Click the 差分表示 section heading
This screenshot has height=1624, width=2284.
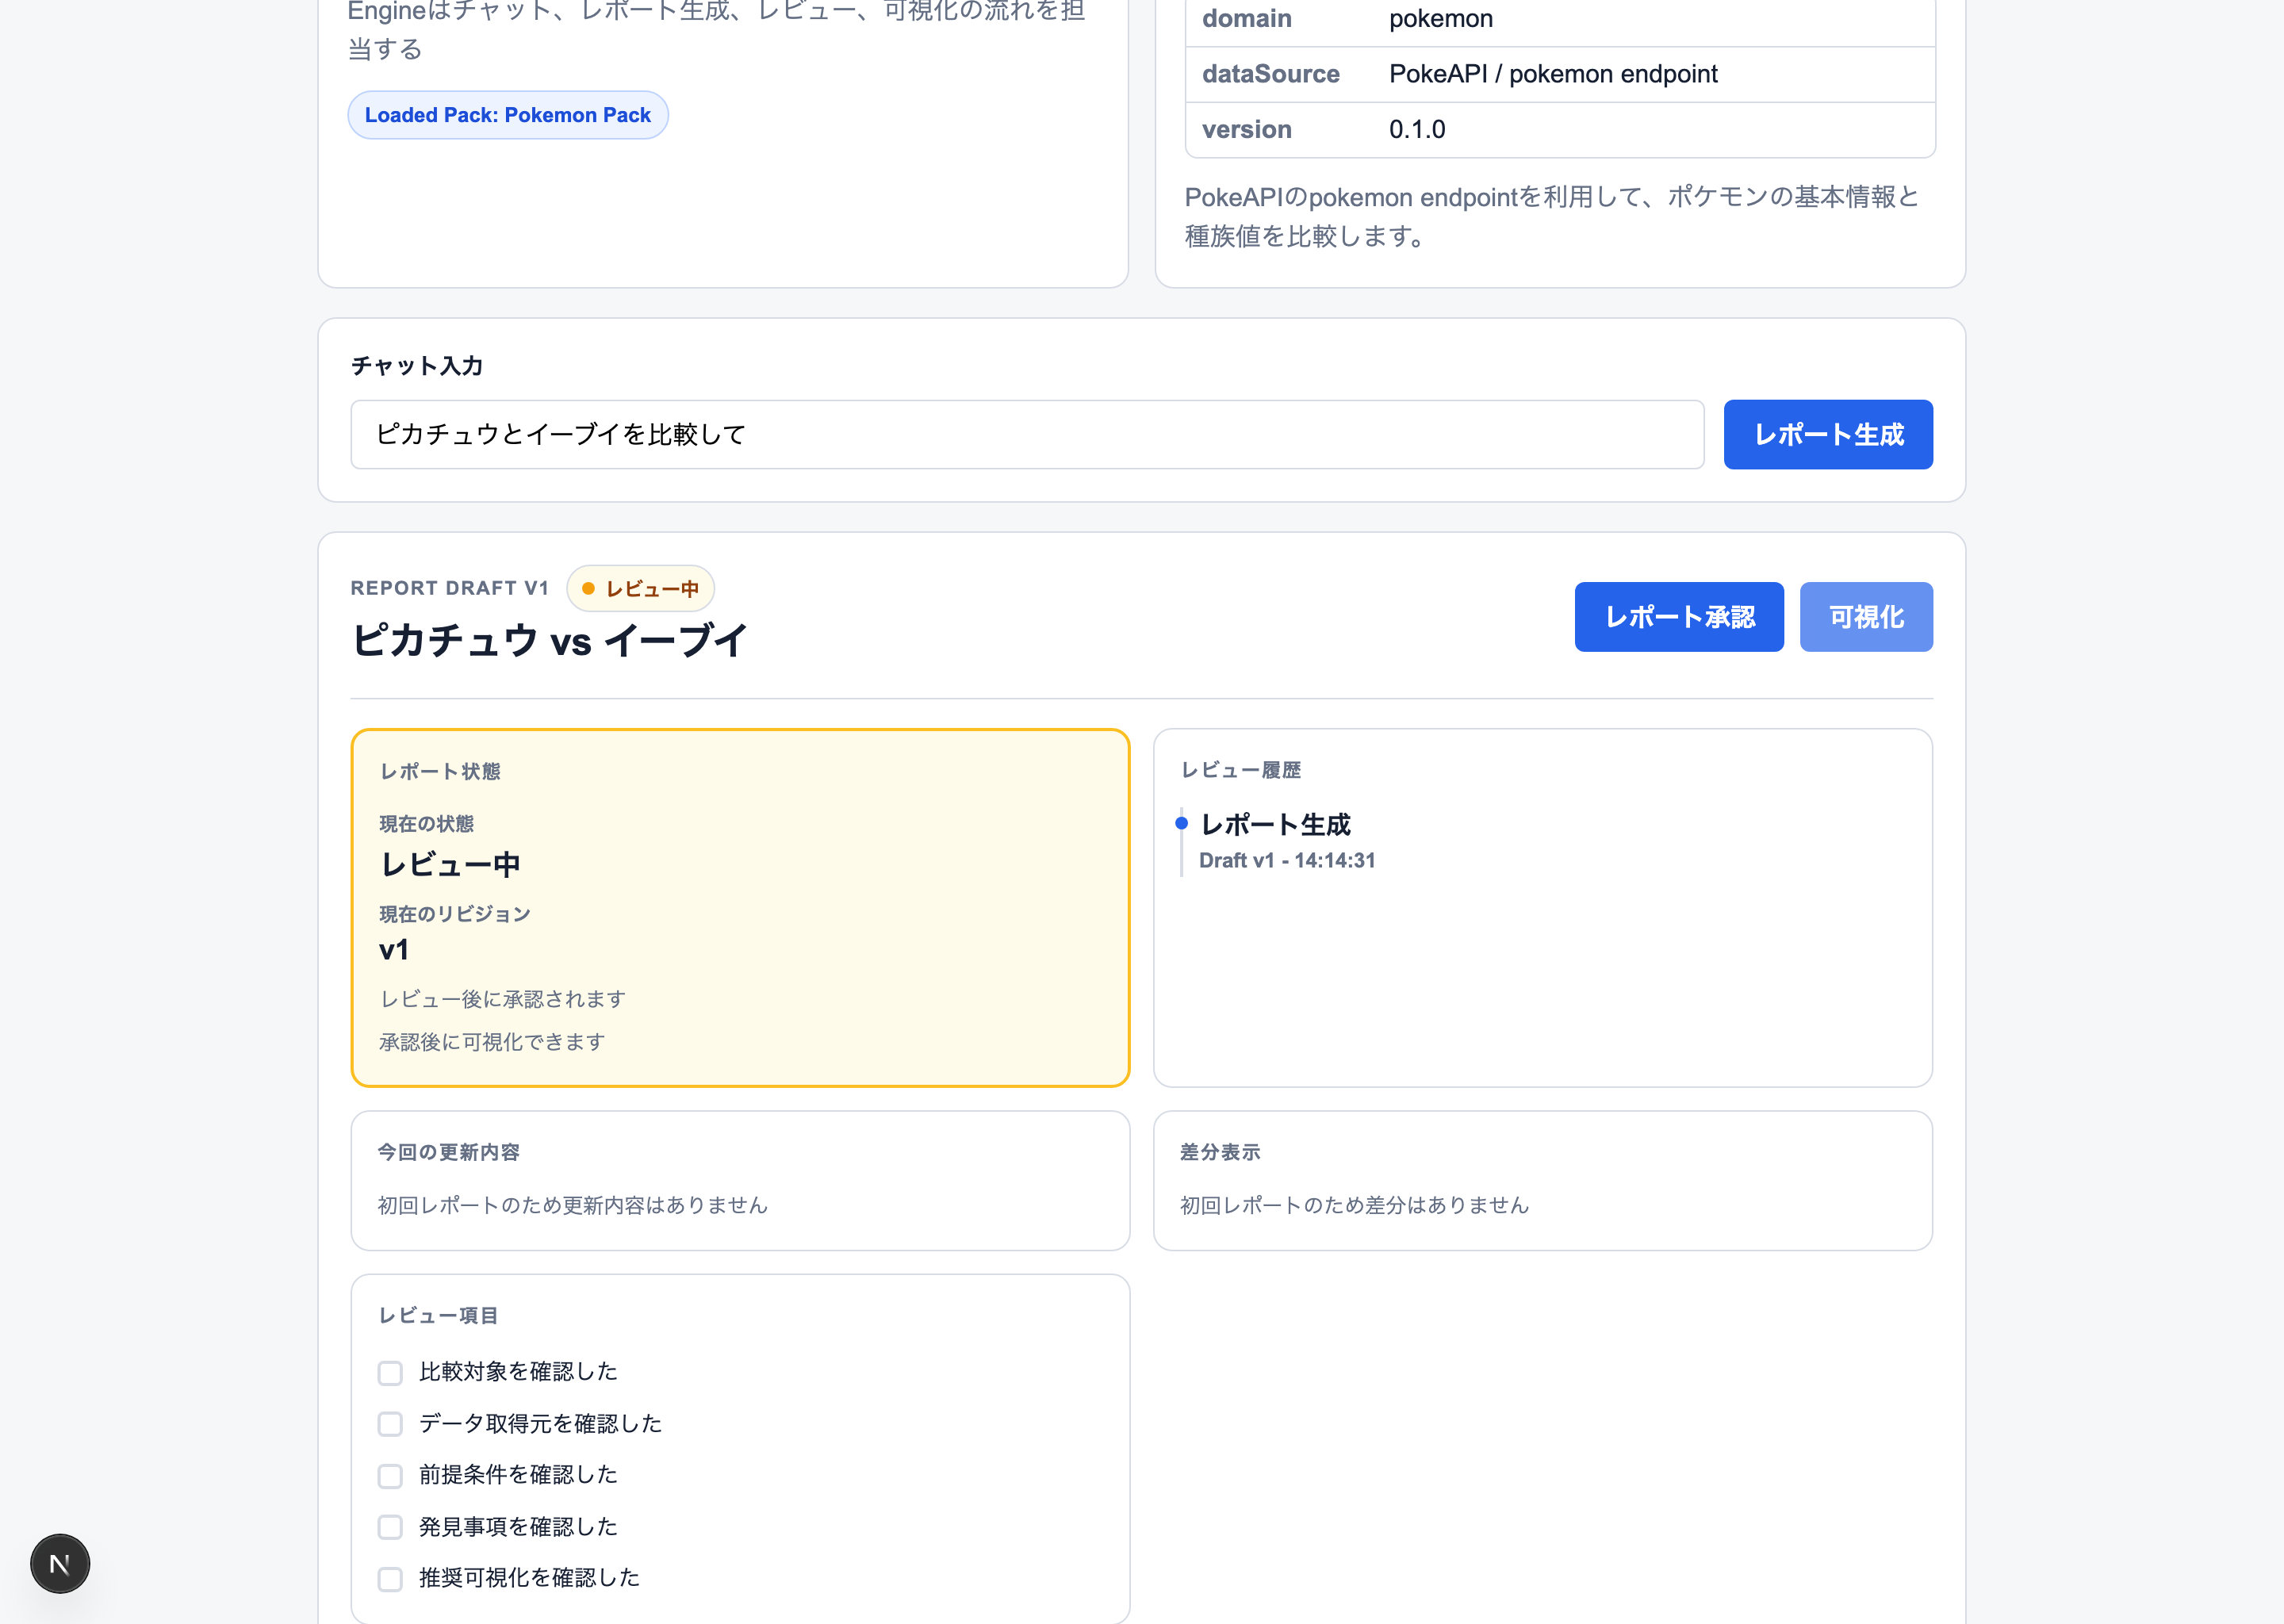pyautogui.click(x=1220, y=1153)
